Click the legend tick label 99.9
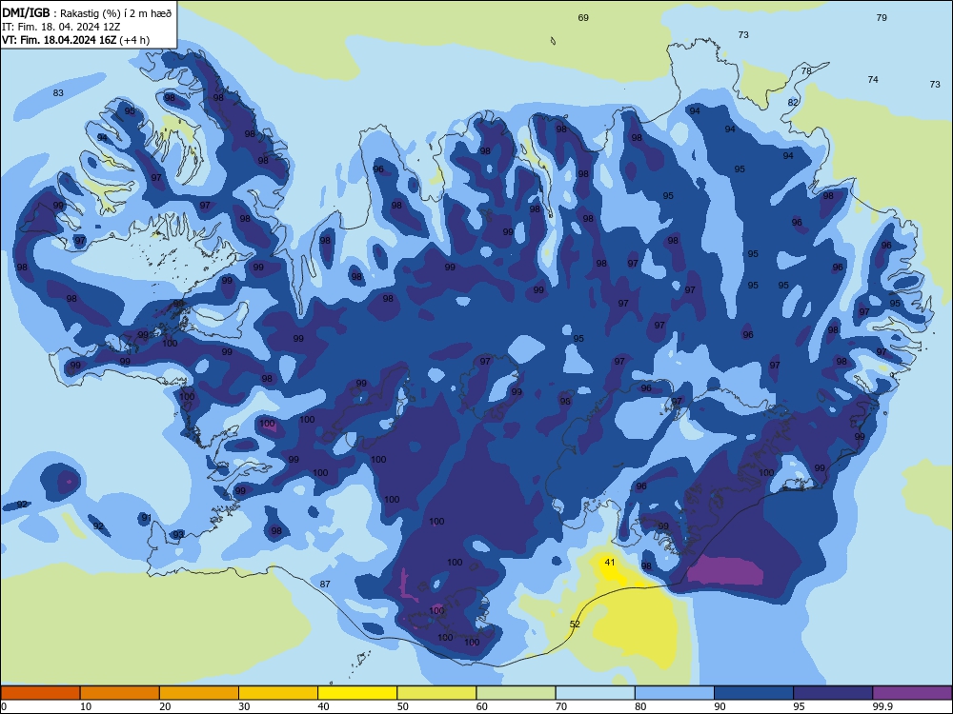The height and width of the screenshot is (714, 953). (882, 706)
